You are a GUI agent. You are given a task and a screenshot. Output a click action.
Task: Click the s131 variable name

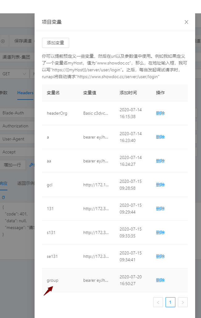(x=51, y=232)
